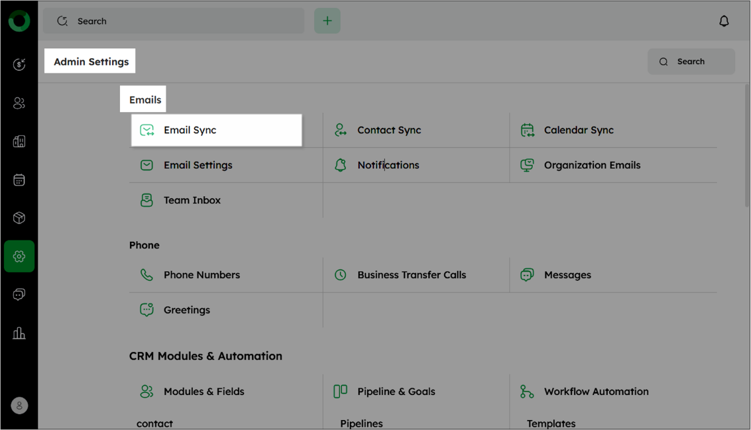Click the green circular app logo

[19, 21]
